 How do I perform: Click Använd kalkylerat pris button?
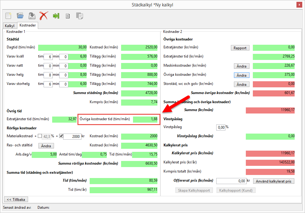click(274, 181)
